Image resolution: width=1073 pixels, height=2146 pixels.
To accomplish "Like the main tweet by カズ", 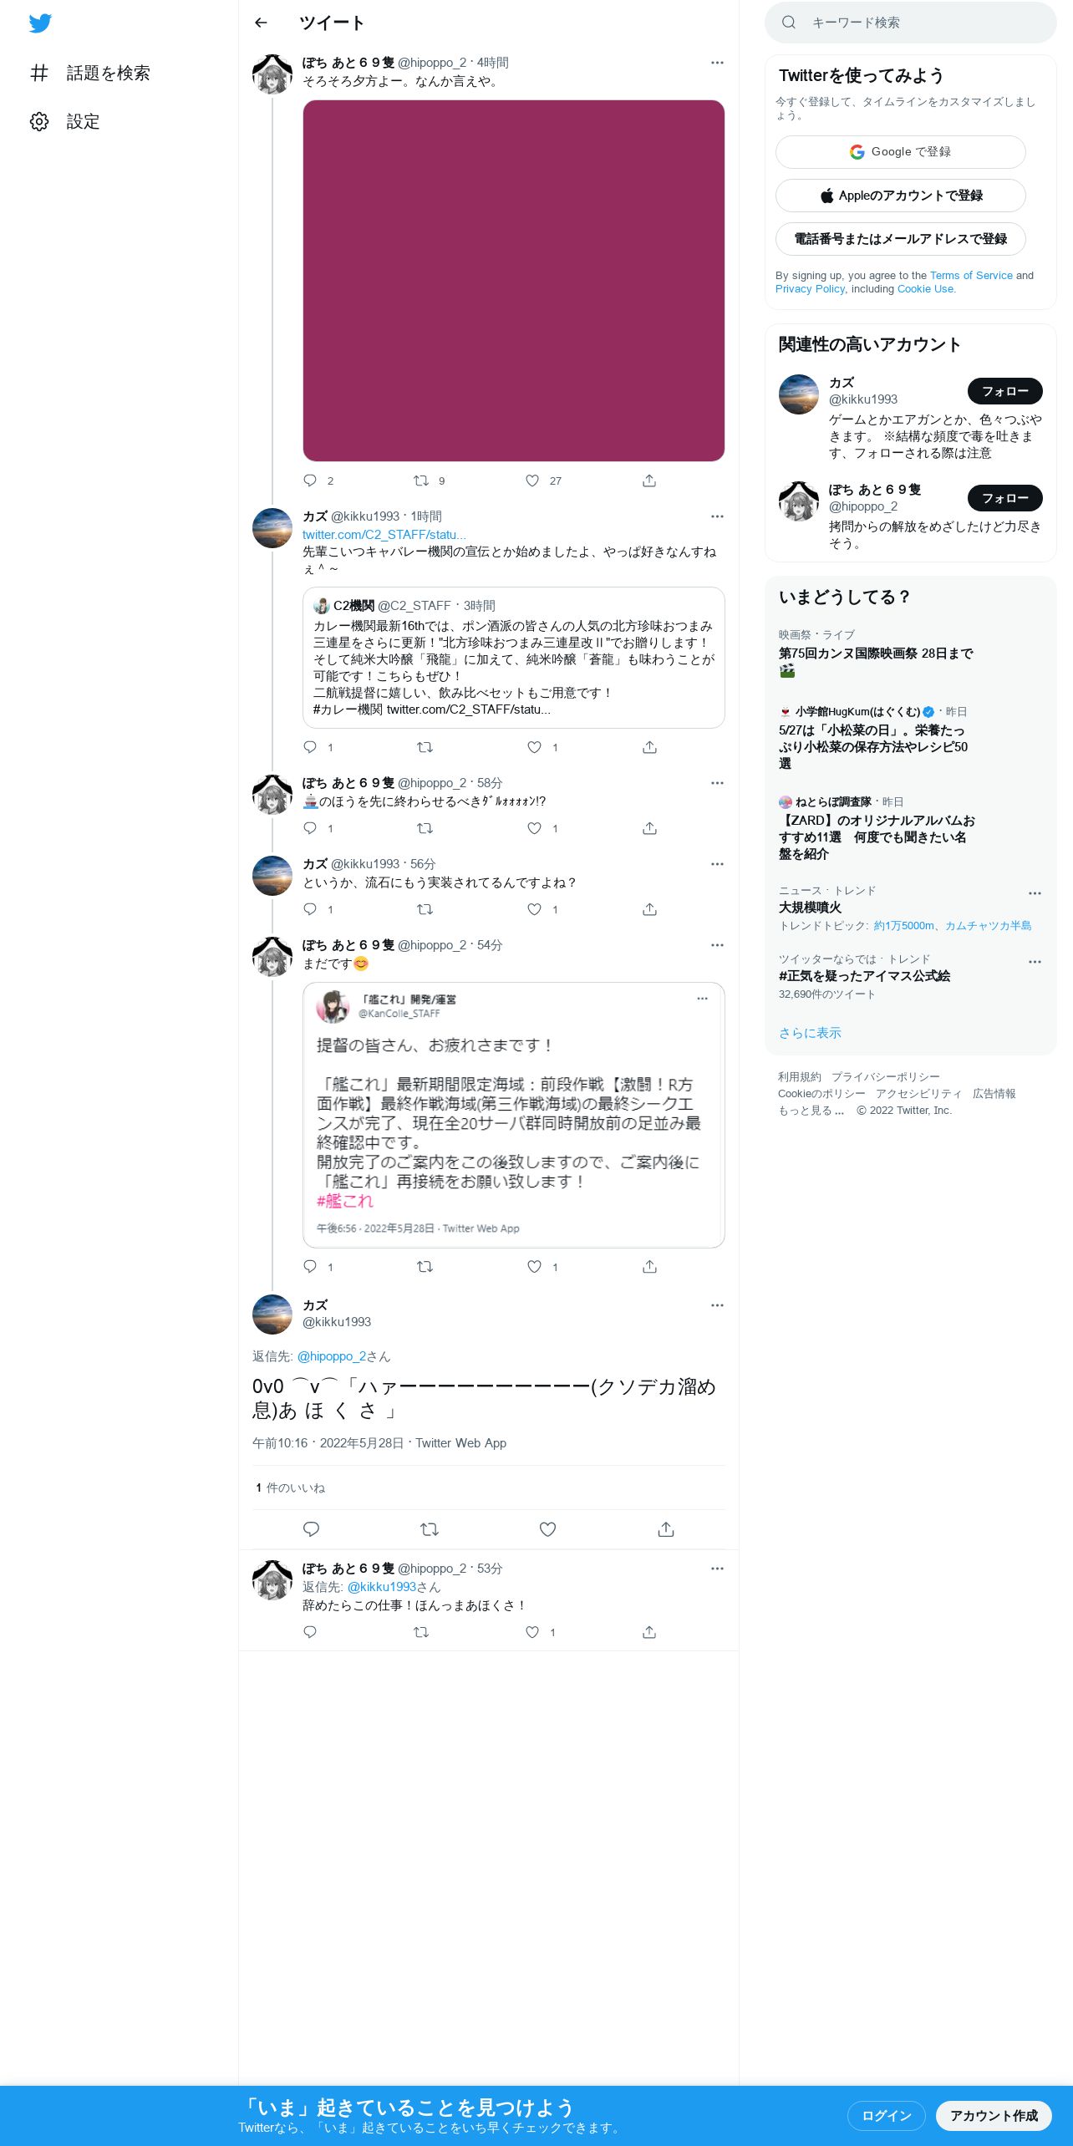I will (547, 1529).
